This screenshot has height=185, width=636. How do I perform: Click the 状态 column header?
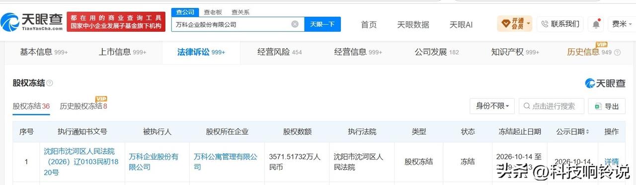(468, 132)
